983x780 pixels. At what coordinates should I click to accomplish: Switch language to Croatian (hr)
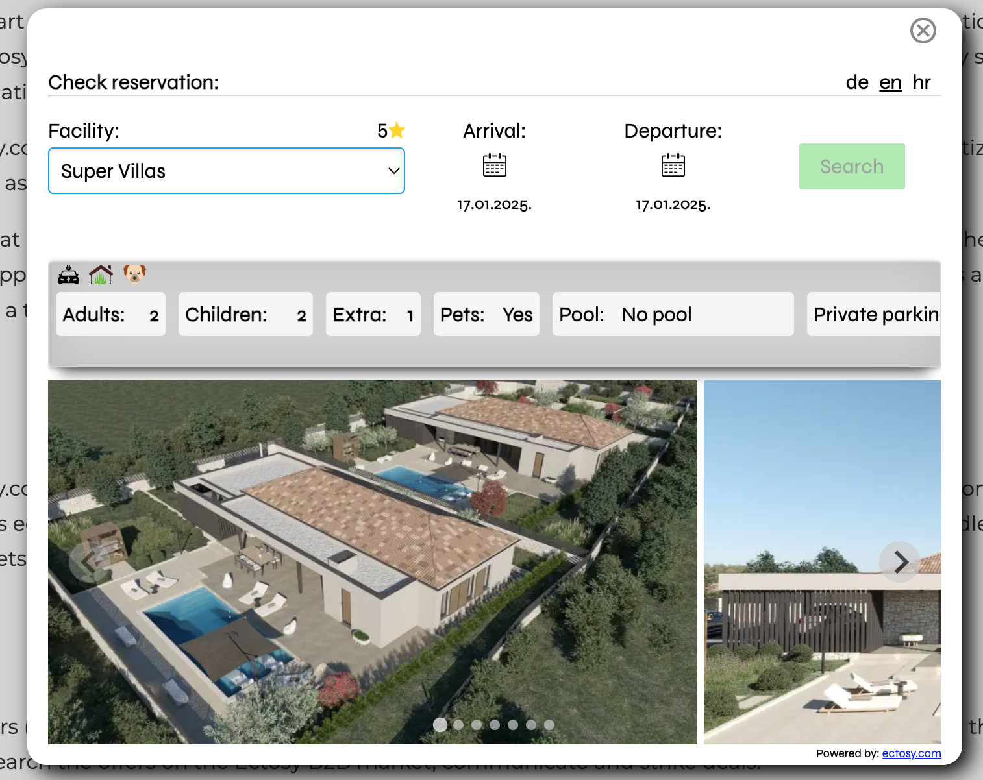click(x=921, y=82)
